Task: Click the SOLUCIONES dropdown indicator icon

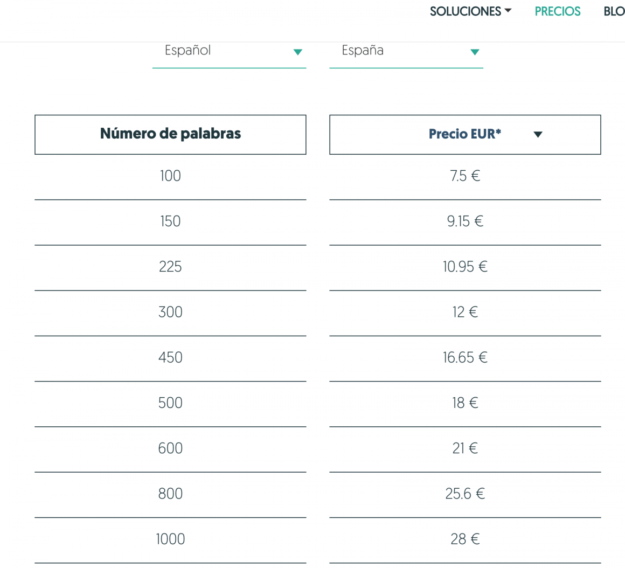Action: [x=509, y=11]
